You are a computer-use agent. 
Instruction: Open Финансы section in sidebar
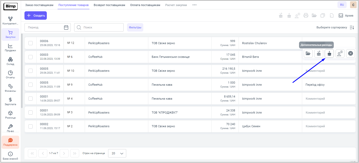pyautogui.click(x=10, y=88)
